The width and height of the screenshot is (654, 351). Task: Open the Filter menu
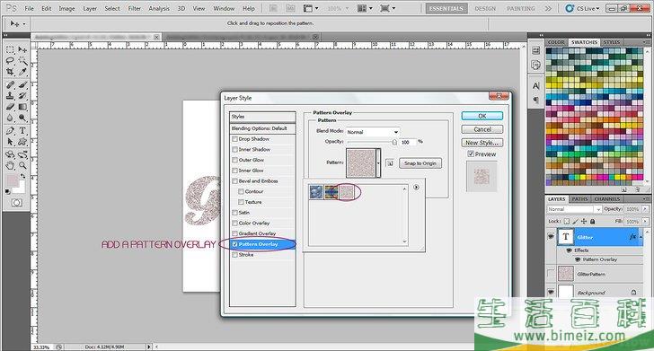point(135,8)
